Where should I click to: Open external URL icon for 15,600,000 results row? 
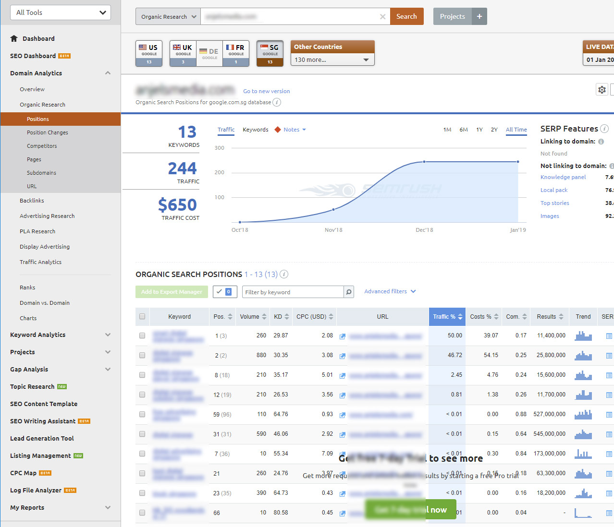(343, 376)
